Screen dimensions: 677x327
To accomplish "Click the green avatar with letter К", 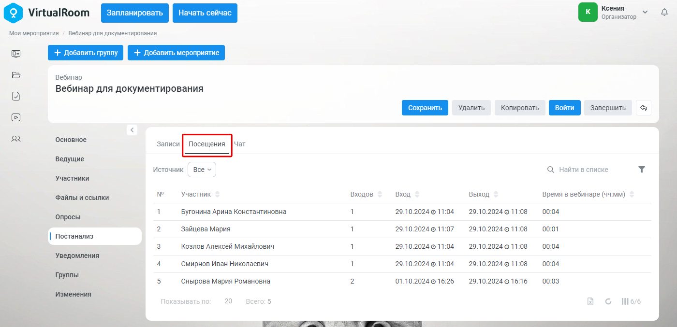I will 588,12.
